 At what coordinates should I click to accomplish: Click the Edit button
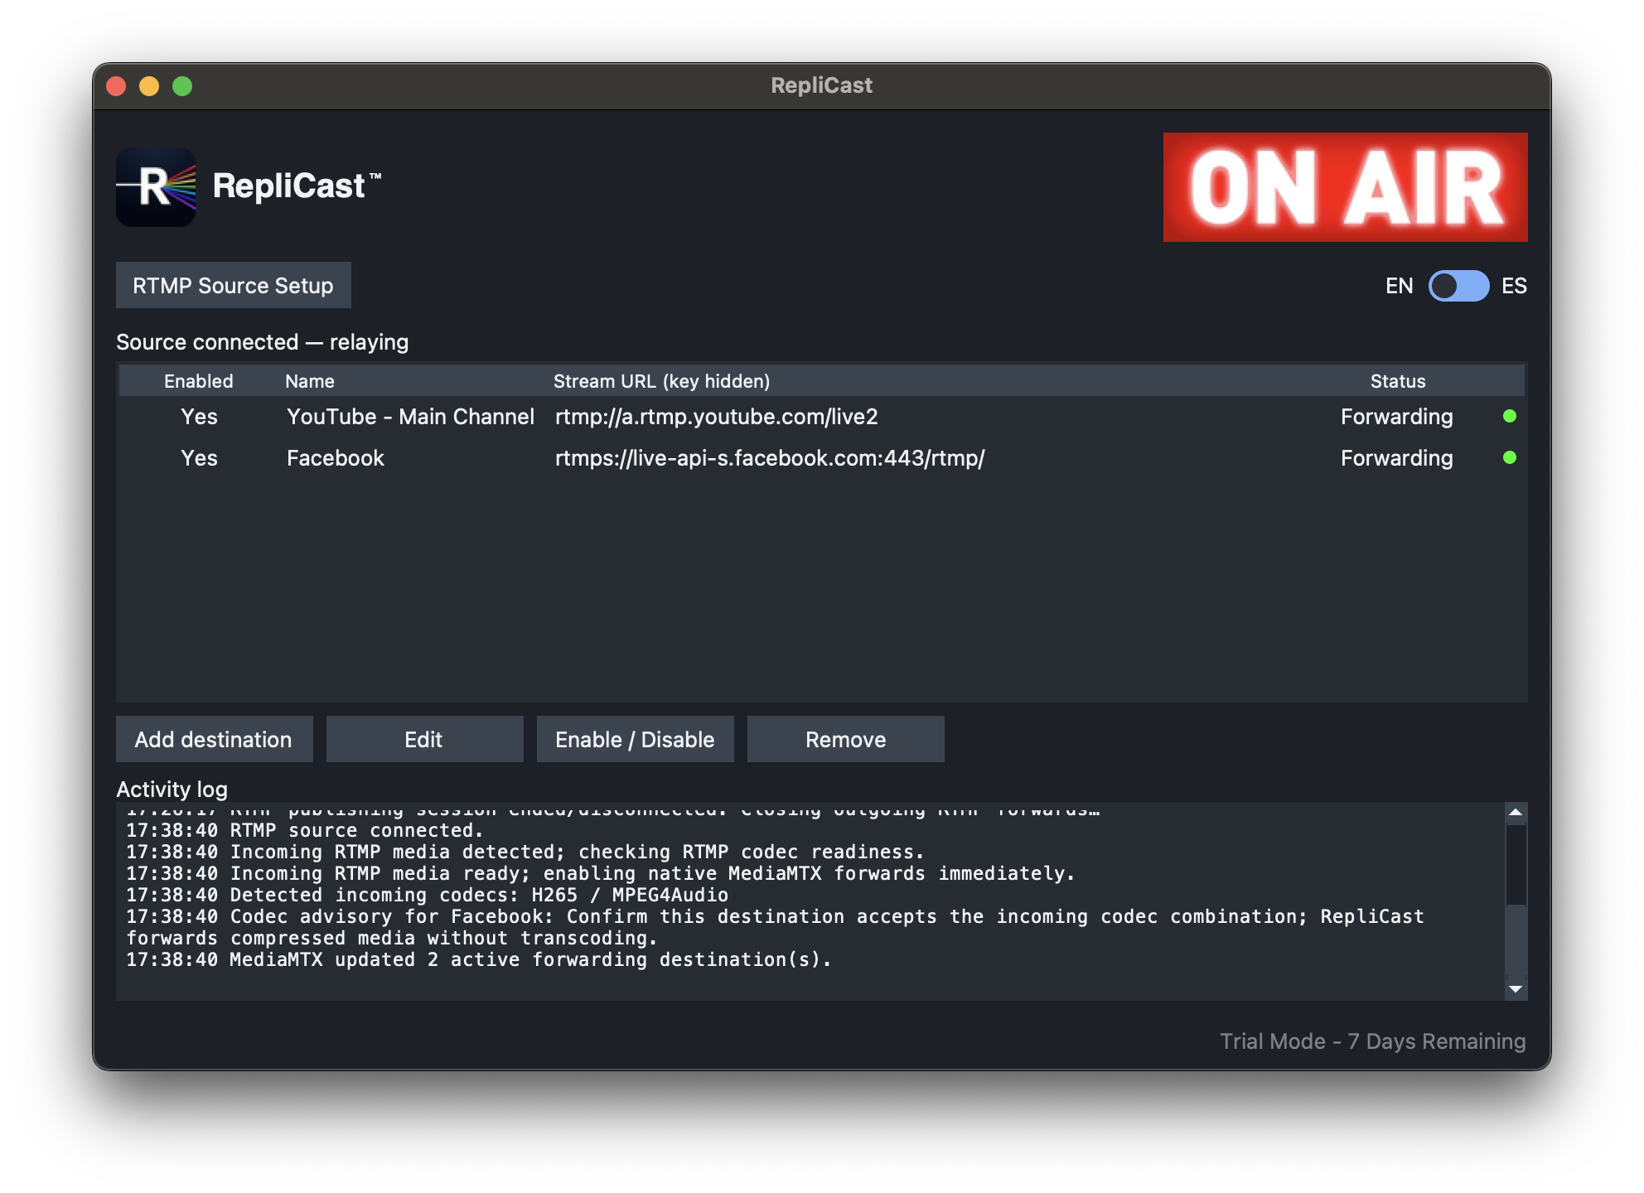[424, 739]
